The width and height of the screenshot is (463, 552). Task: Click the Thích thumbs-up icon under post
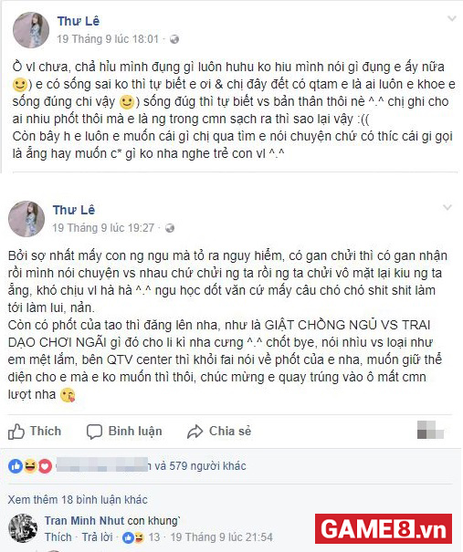16,432
